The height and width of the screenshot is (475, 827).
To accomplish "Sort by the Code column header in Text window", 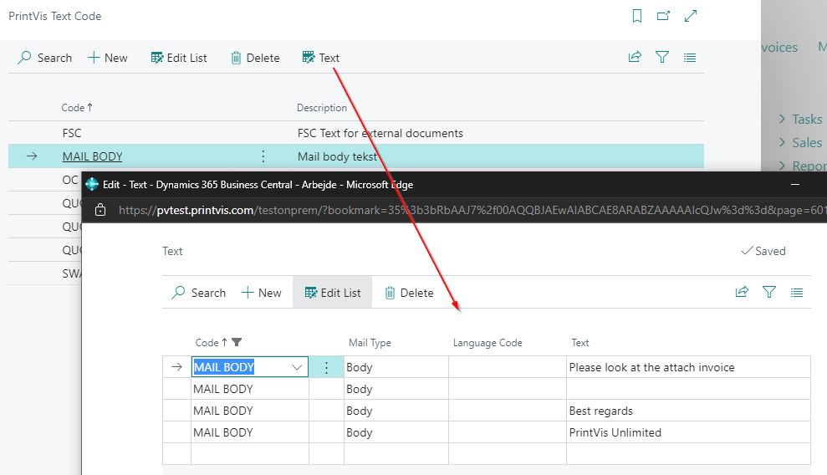I will pos(207,342).
